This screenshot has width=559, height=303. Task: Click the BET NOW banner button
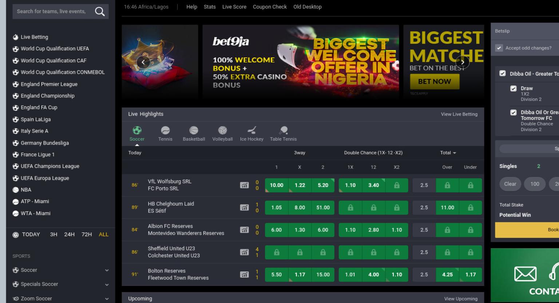(435, 81)
